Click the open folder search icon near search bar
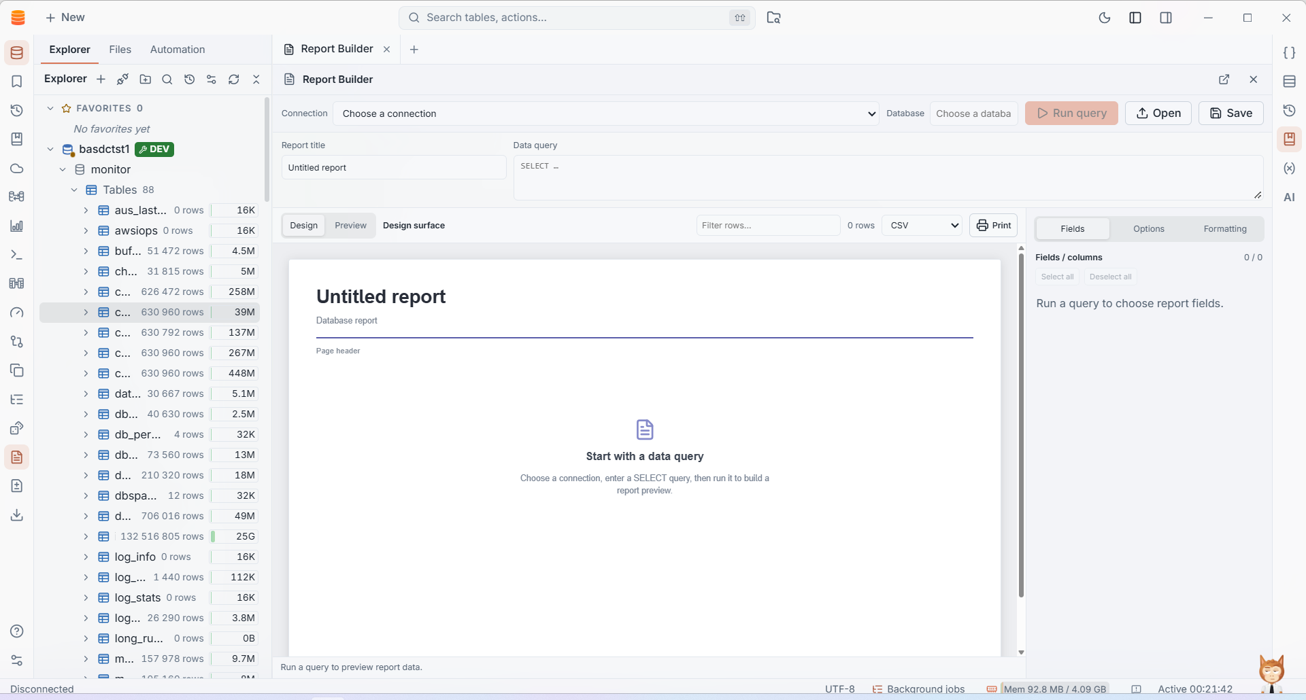Viewport: 1306px width, 700px height. click(x=773, y=18)
